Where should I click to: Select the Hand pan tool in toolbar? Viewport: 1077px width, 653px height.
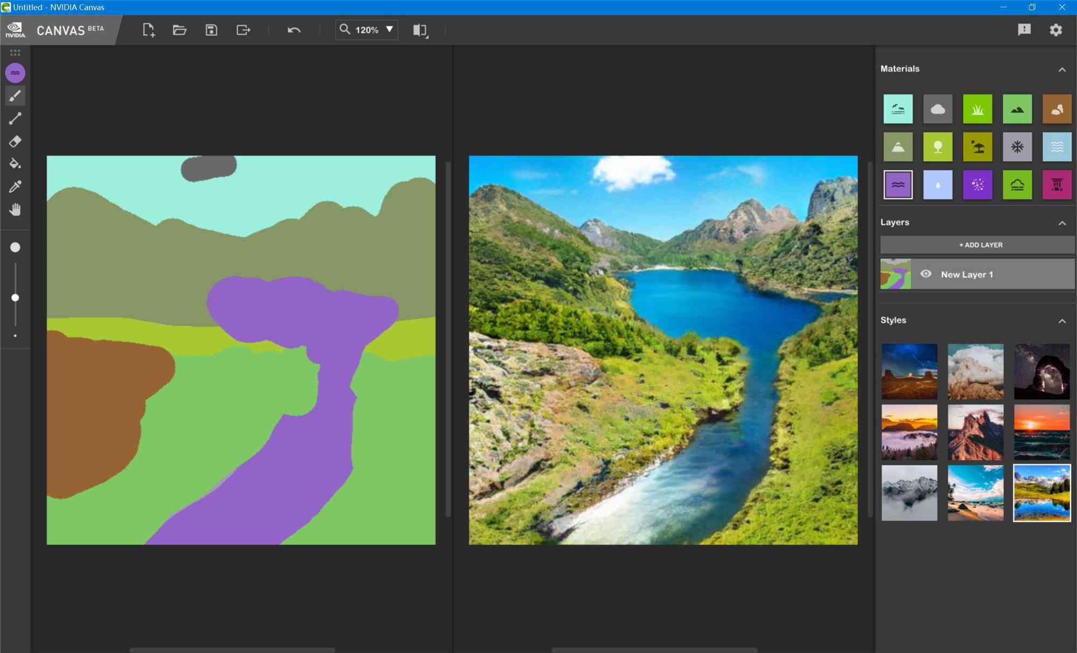tap(15, 210)
